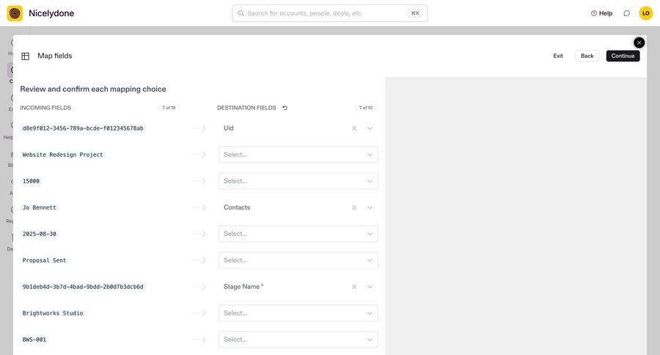Screen dimensions: 660x355
Task: Click the Continue button
Action: point(623,56)
